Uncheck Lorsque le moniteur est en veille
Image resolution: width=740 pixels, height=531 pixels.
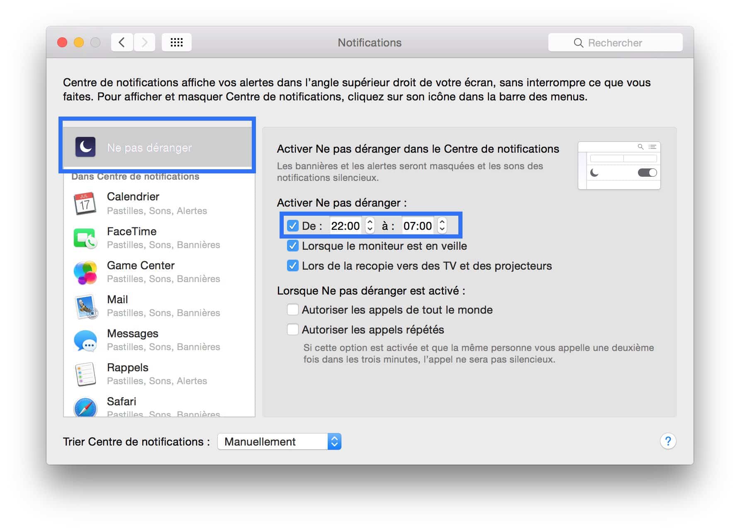coord(293,246)
